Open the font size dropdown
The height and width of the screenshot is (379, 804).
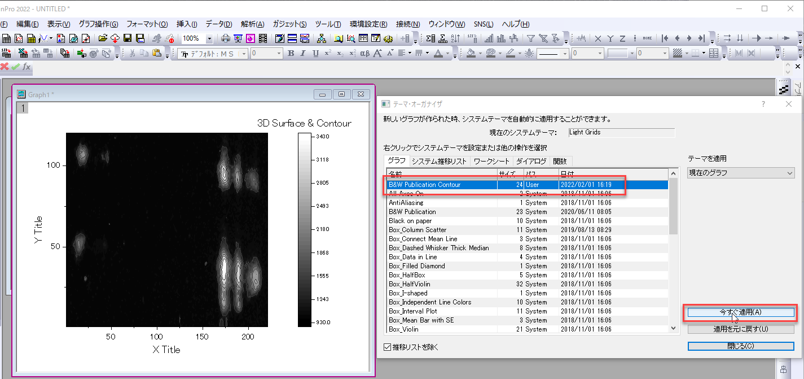(279, 53)
